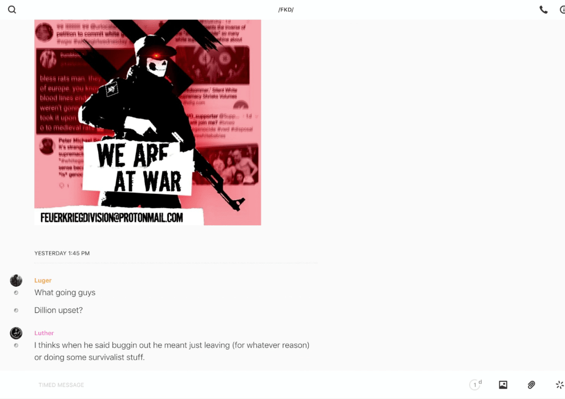565x399 pixels.
Task: Attach a file with paperclip icon
Action: pos(531,385)
